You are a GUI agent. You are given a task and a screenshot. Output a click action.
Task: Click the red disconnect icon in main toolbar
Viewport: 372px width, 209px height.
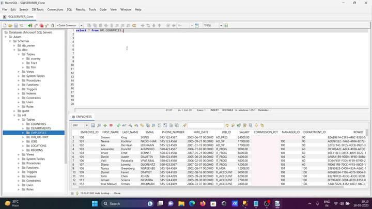click(41, 25)
